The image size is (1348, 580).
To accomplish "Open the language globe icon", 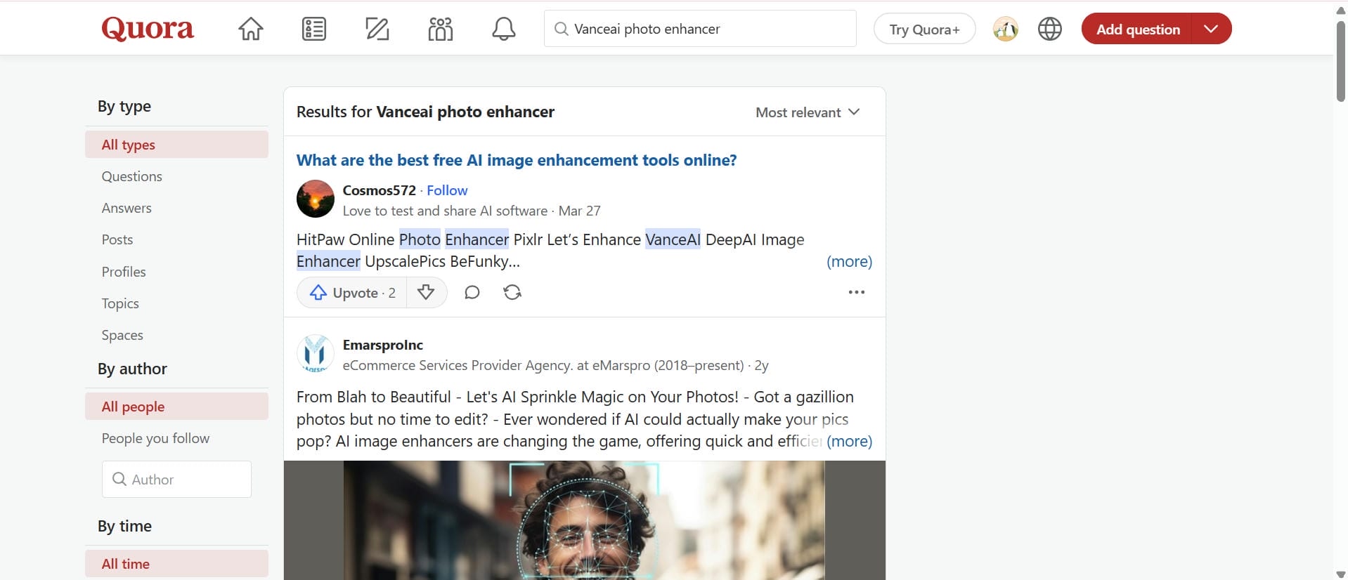I will [1049, 29].
